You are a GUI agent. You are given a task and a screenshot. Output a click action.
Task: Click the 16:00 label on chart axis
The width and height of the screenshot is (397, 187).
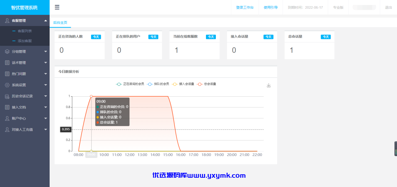(181, 155)
